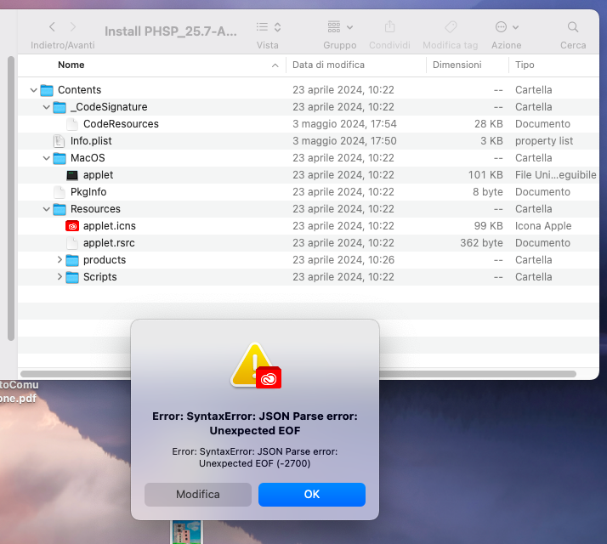This screenshot has width=607, height=544.
Task: Sort by the Dimensioni column header
Action: point(457,65)
